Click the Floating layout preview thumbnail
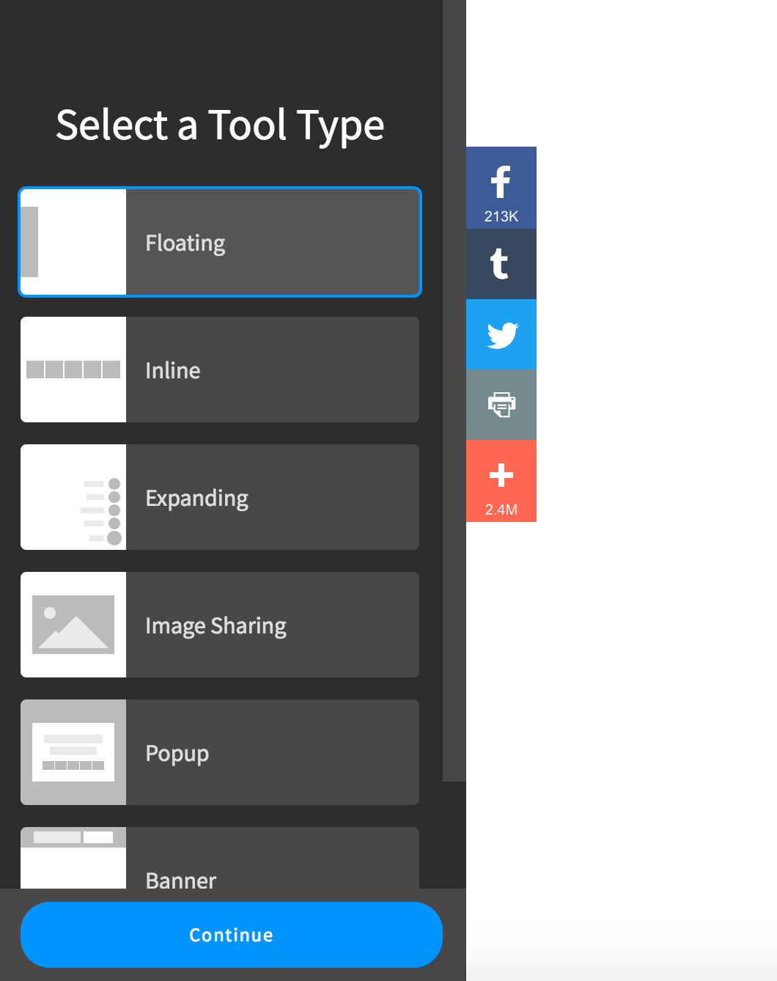This screenshot has height=981, width=777. [73, 243]
